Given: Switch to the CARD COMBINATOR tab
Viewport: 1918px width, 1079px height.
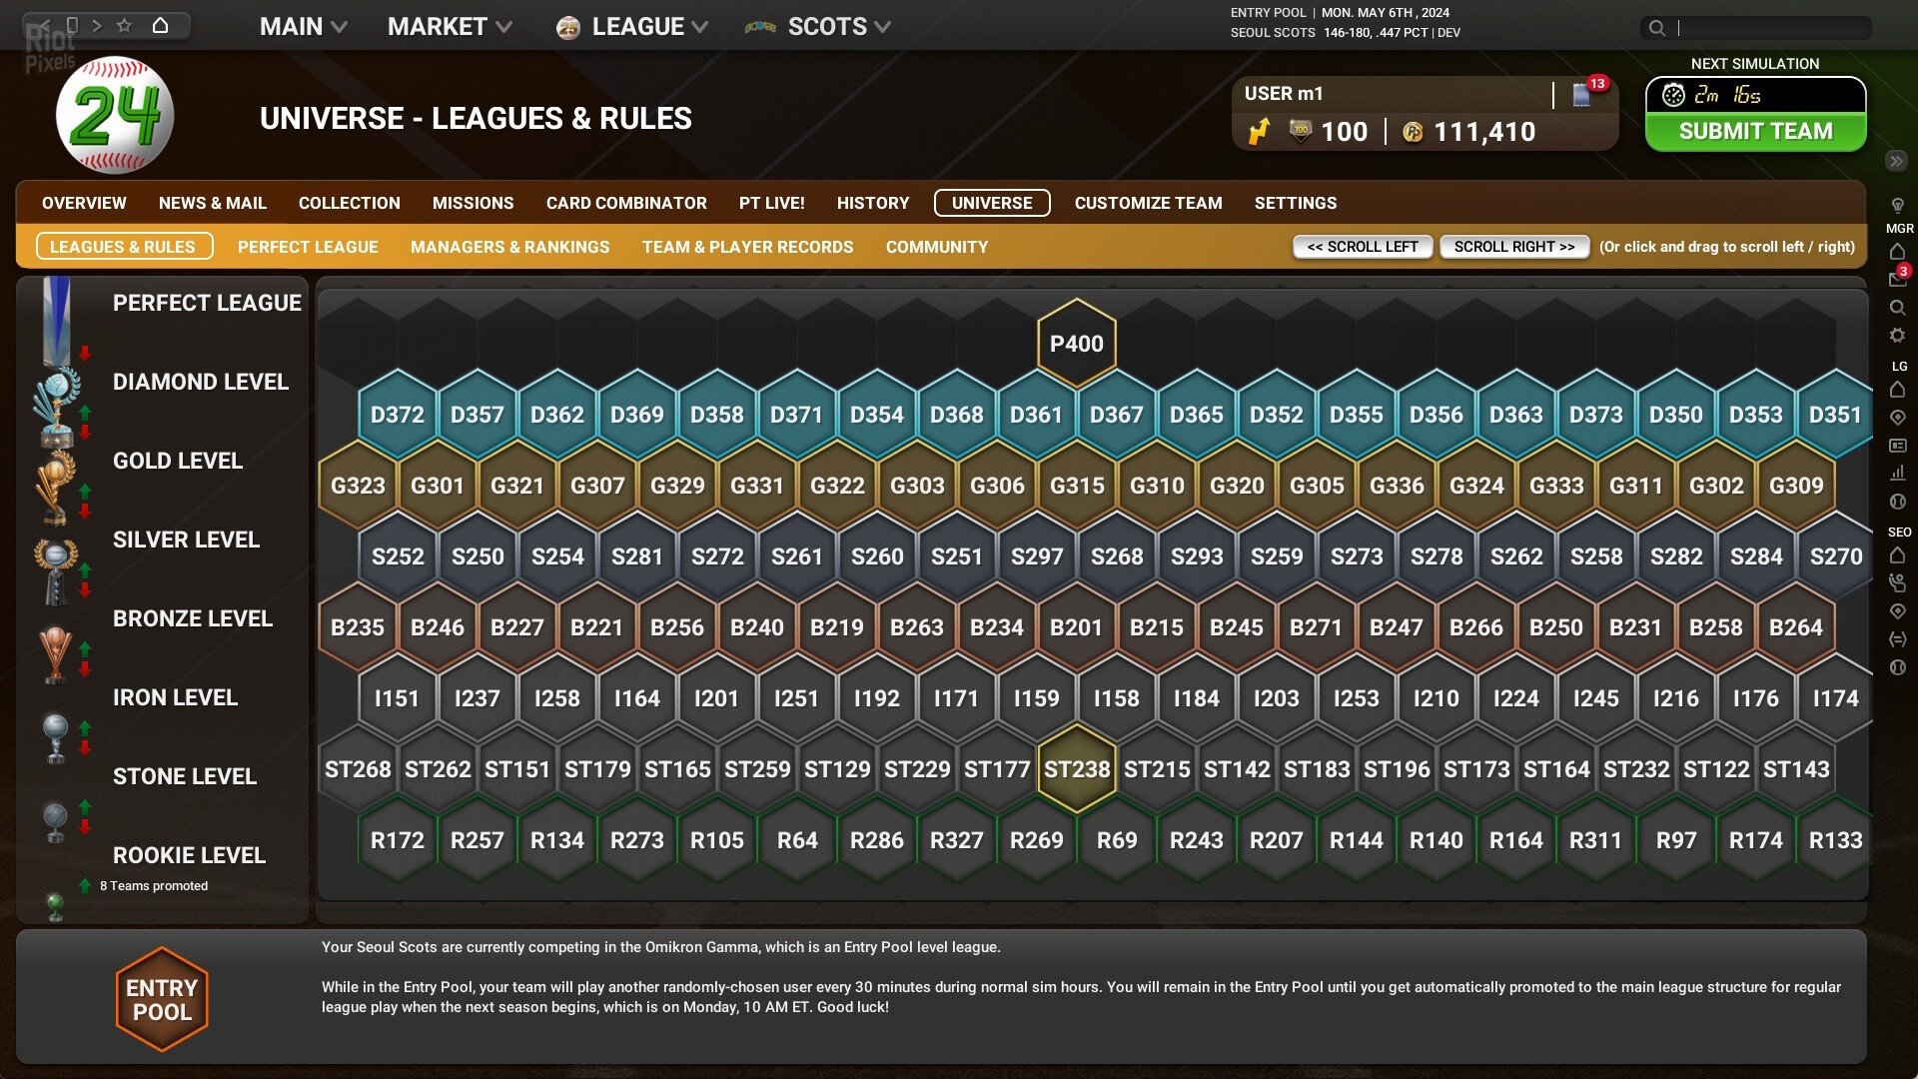Looking at the screenshot, I should pos(624,203).
